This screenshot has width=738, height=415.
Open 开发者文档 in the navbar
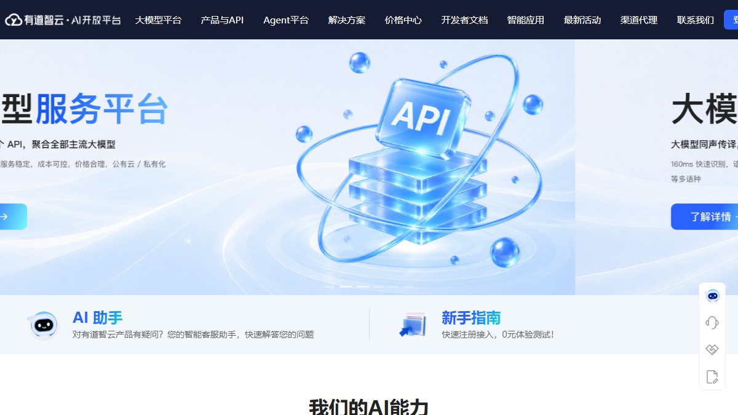(464, 20)
